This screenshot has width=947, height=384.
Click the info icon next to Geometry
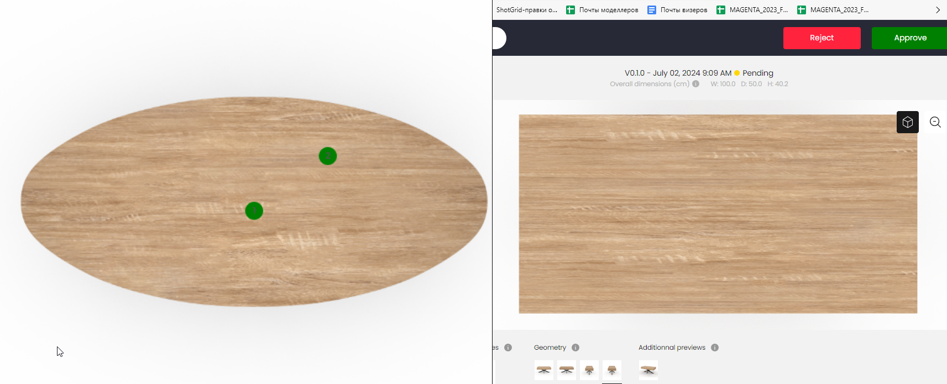(x=575, y=348)
